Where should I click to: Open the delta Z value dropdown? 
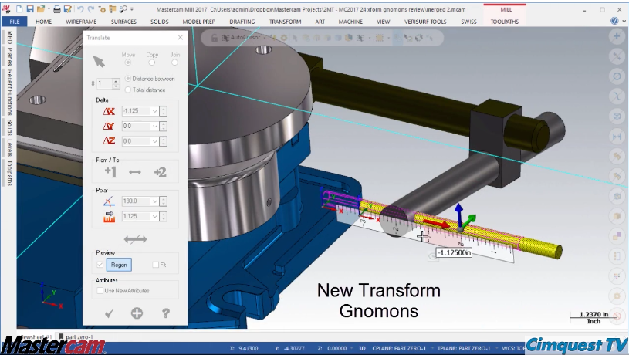(x=154, y=140)
